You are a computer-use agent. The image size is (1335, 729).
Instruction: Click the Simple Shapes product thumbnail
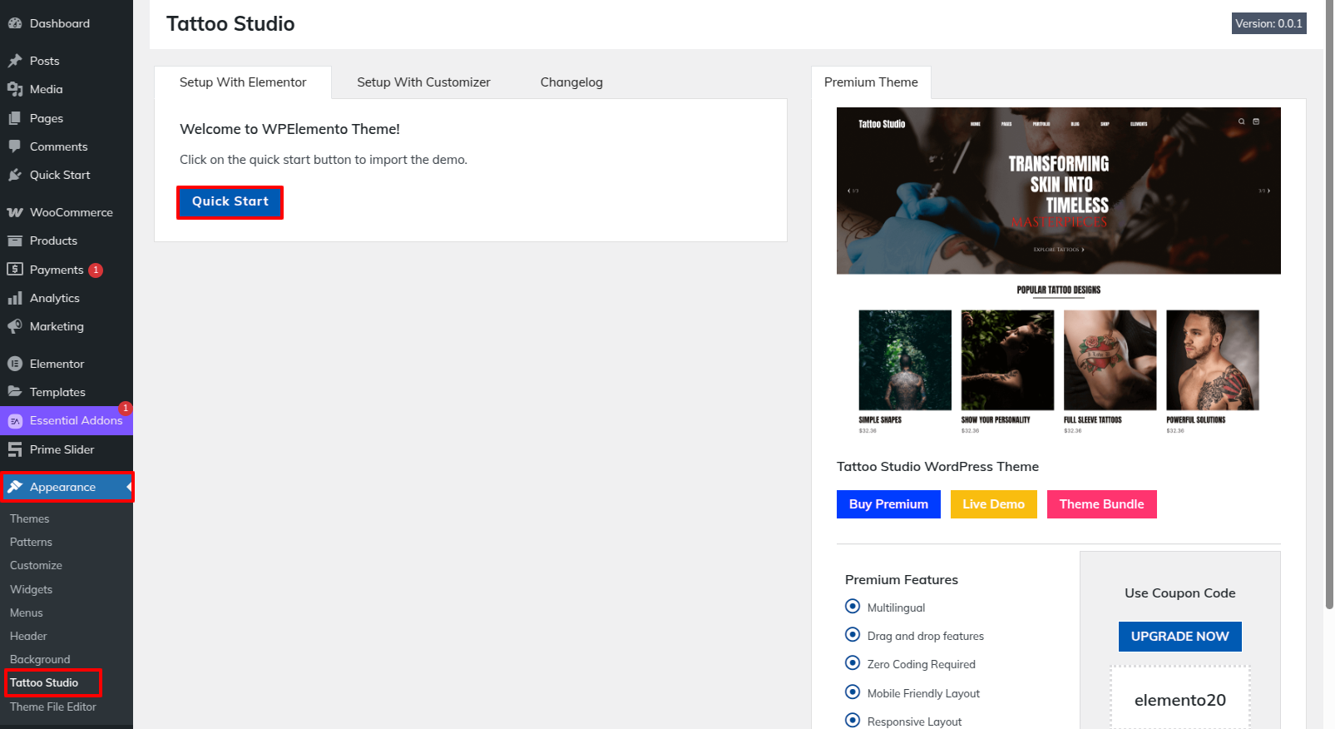click(905, 360)
